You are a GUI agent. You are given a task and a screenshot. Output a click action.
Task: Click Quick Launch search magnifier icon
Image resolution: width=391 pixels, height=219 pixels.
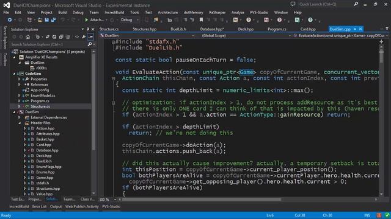coord(356,4)
